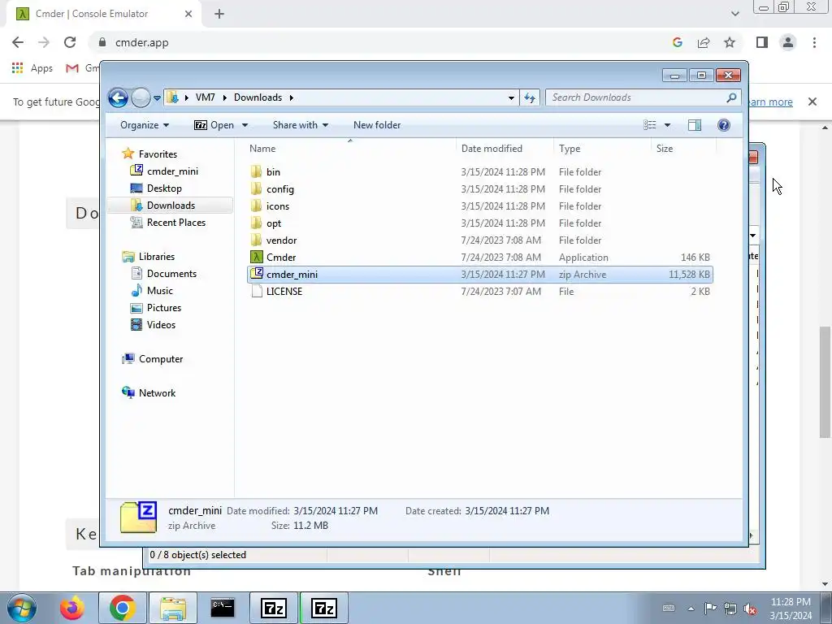Select cmder_mini zip file icon in list
832x624 pixels.
(x=256, y=274)
